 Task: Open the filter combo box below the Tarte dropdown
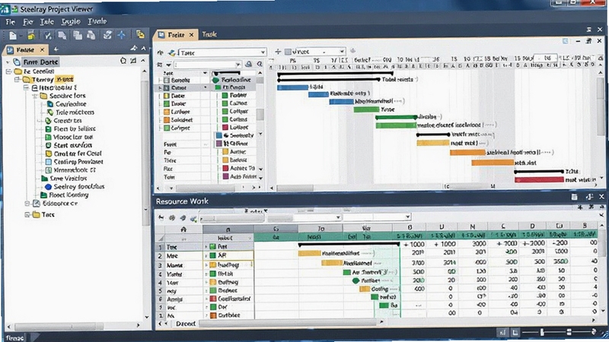tap(207, 65)
